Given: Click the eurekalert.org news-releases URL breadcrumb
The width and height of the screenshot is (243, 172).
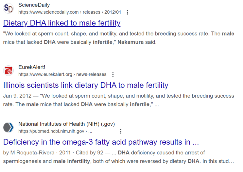Looking at the screenshot, I should pyautogui.click(x=62, y=74).
